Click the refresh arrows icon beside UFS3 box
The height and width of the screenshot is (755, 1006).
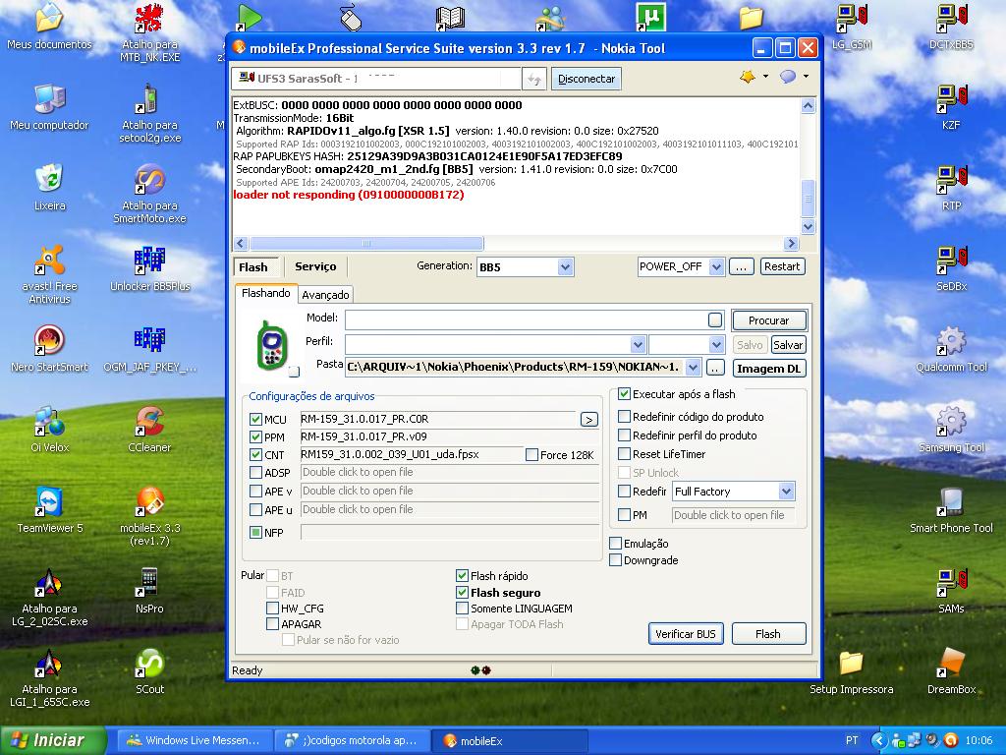[533, 79]
